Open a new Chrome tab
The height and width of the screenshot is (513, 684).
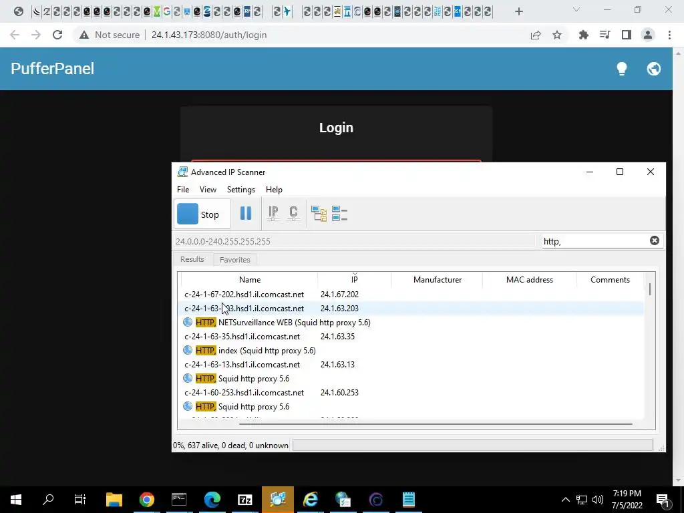click(x=518, y=11)
